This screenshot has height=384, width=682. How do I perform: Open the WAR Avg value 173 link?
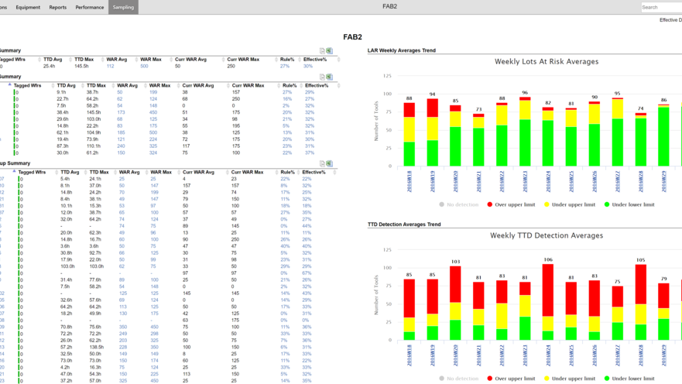tap(121, 112)
